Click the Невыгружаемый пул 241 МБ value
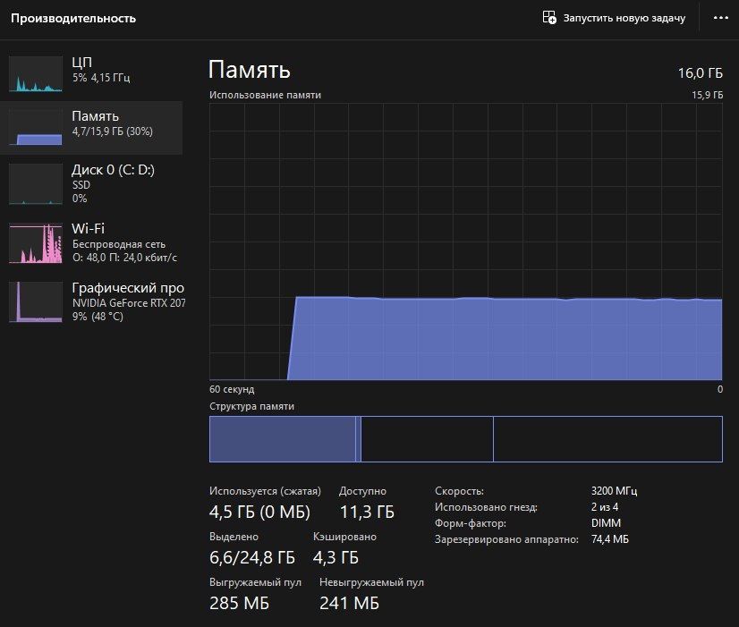The width and height of the screenshot is (739, 627). (349, 604)
